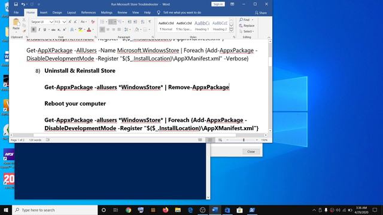Image resolution: width=383 pixels, height=215 pixels.
Task: Open the Segoe UI font name dropdown
Action: click(x=51, y=21)
